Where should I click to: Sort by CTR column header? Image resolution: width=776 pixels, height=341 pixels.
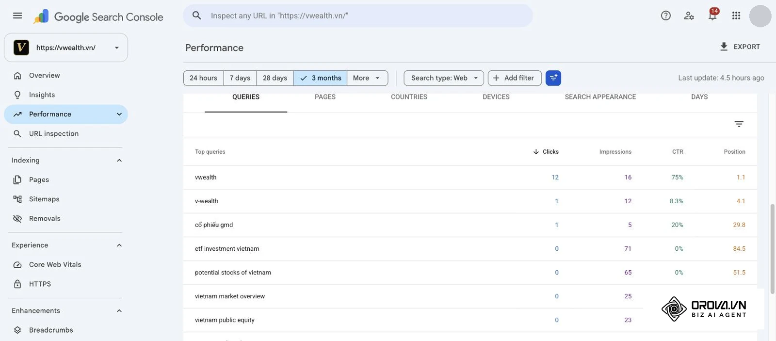tap(678, 152)
